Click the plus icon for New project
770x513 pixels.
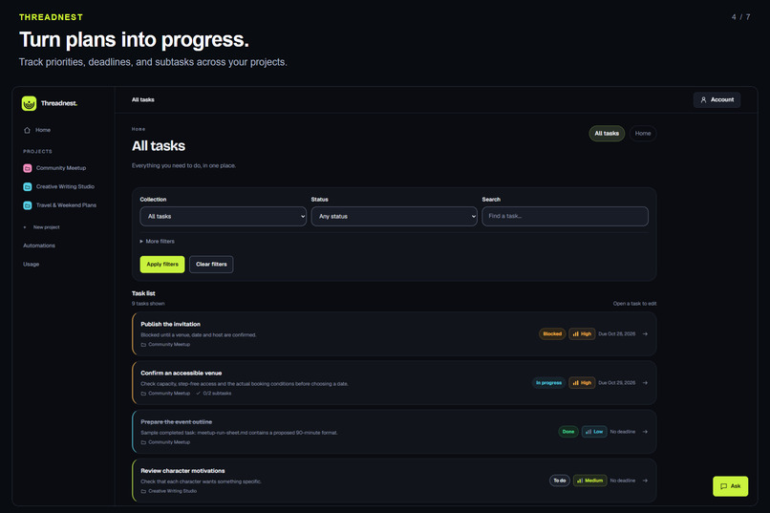coord(25,227)
